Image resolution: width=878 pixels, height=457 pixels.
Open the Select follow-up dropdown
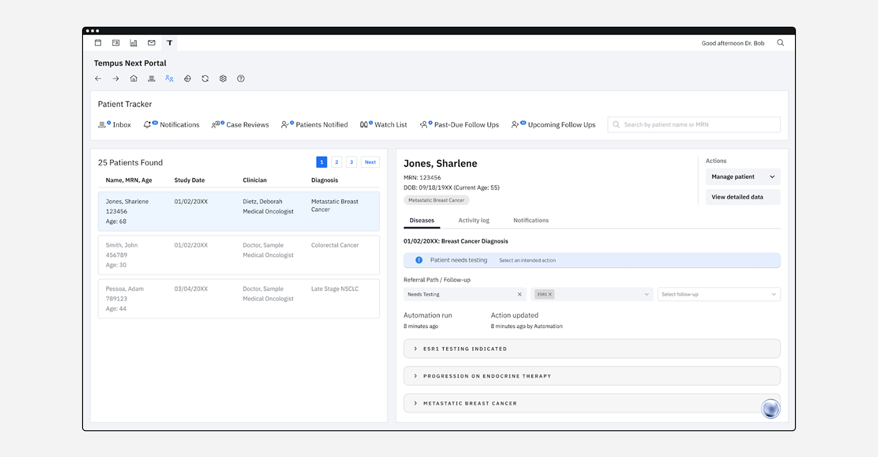point(719,294)
